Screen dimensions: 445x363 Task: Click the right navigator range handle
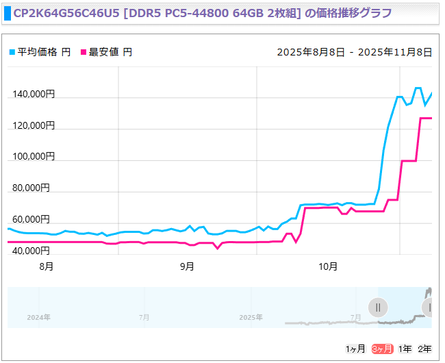(429, 307)
